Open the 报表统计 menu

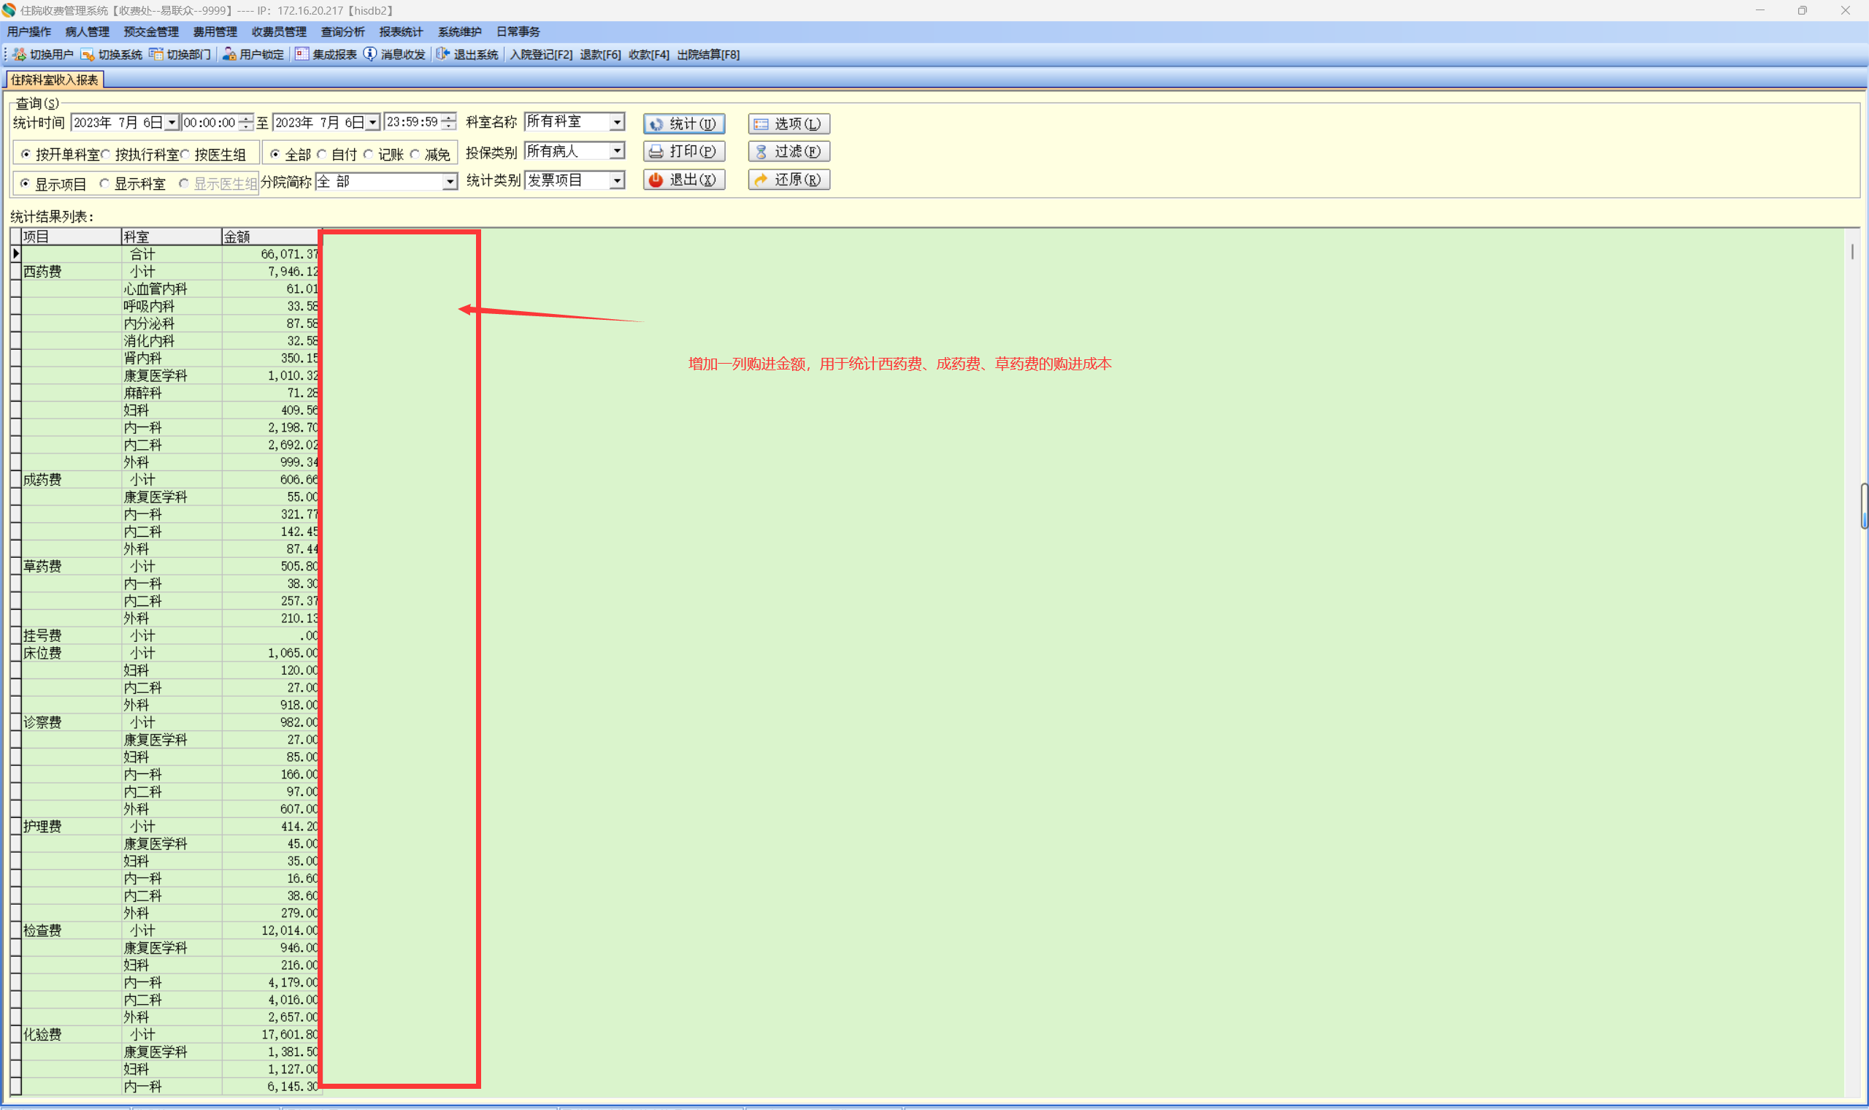pos(401,31)
